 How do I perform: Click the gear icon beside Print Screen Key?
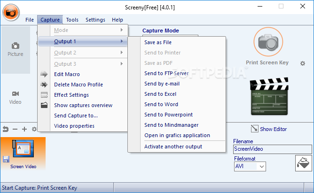click(303, 63)
